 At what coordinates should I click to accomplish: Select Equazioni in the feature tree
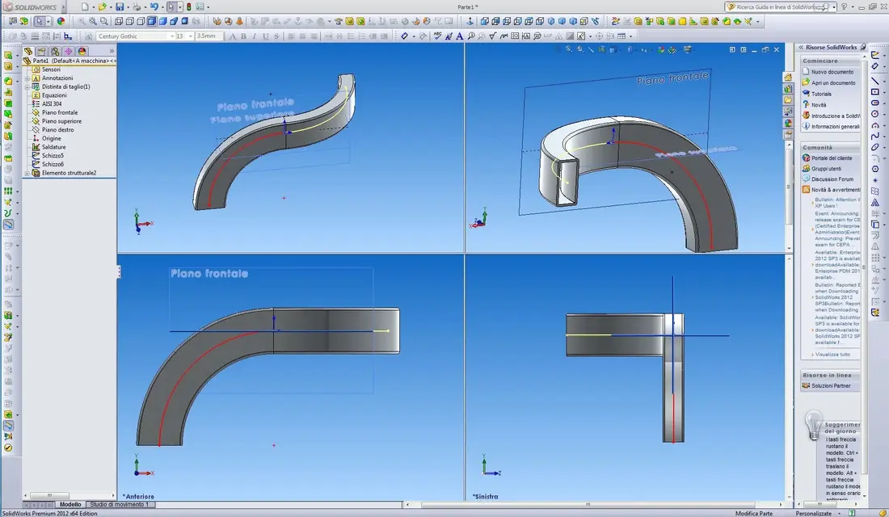click(x=54, y=95)
